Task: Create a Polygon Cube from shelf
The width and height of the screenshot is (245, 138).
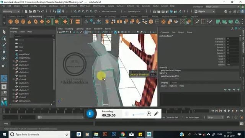Action: click(17, 21)
